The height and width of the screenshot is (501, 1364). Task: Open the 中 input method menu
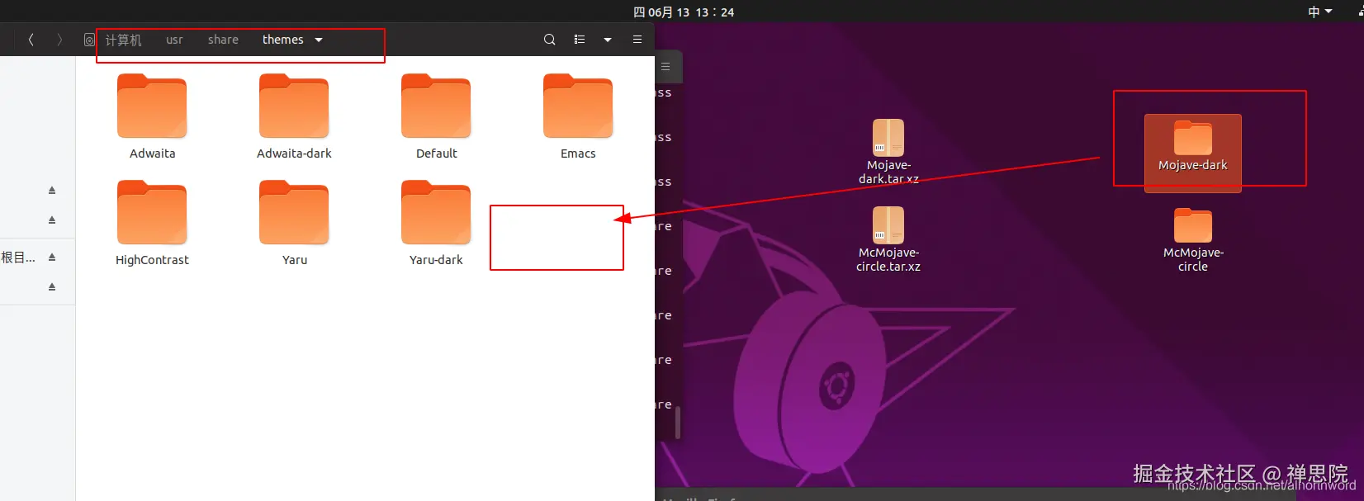point(1319,12)
